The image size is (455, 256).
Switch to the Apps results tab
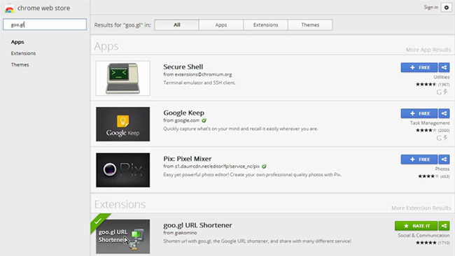point(221,25)
